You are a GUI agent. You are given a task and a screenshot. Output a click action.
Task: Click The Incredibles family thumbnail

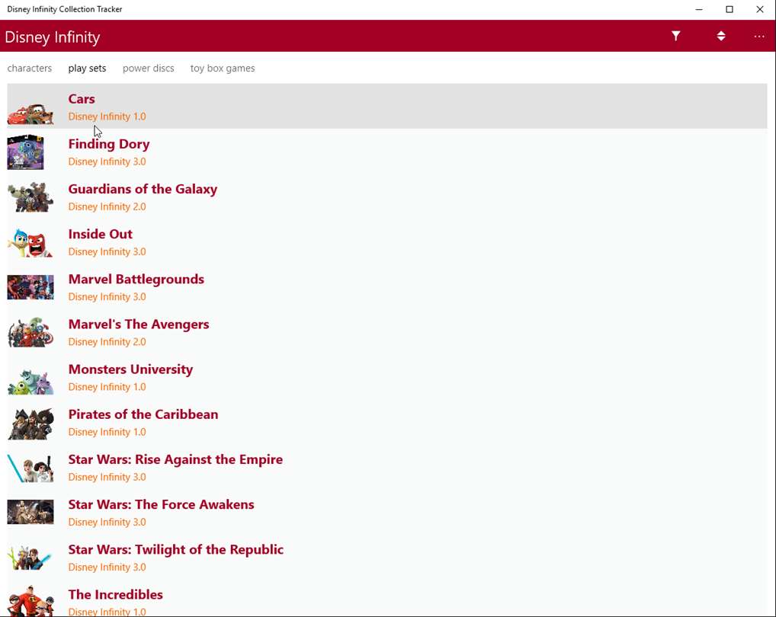coord(30,601)
